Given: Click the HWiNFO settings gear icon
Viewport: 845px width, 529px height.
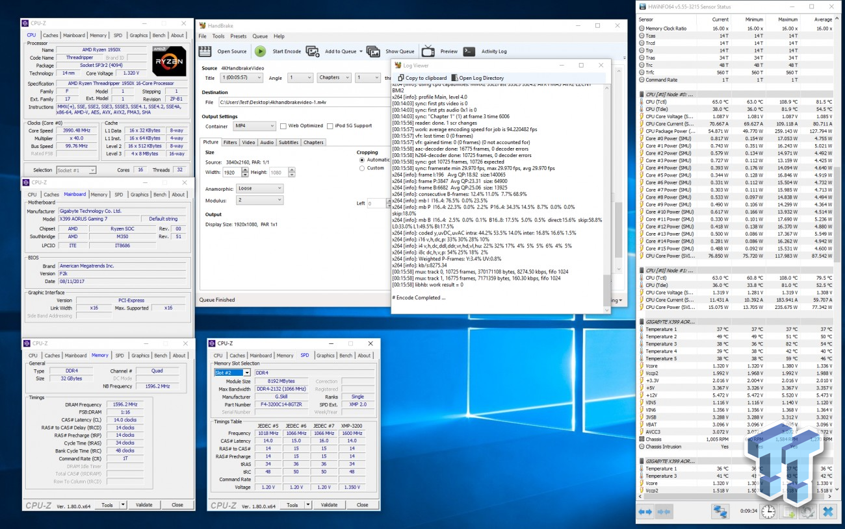Looking at the screenshot, I should coord(807,511).
